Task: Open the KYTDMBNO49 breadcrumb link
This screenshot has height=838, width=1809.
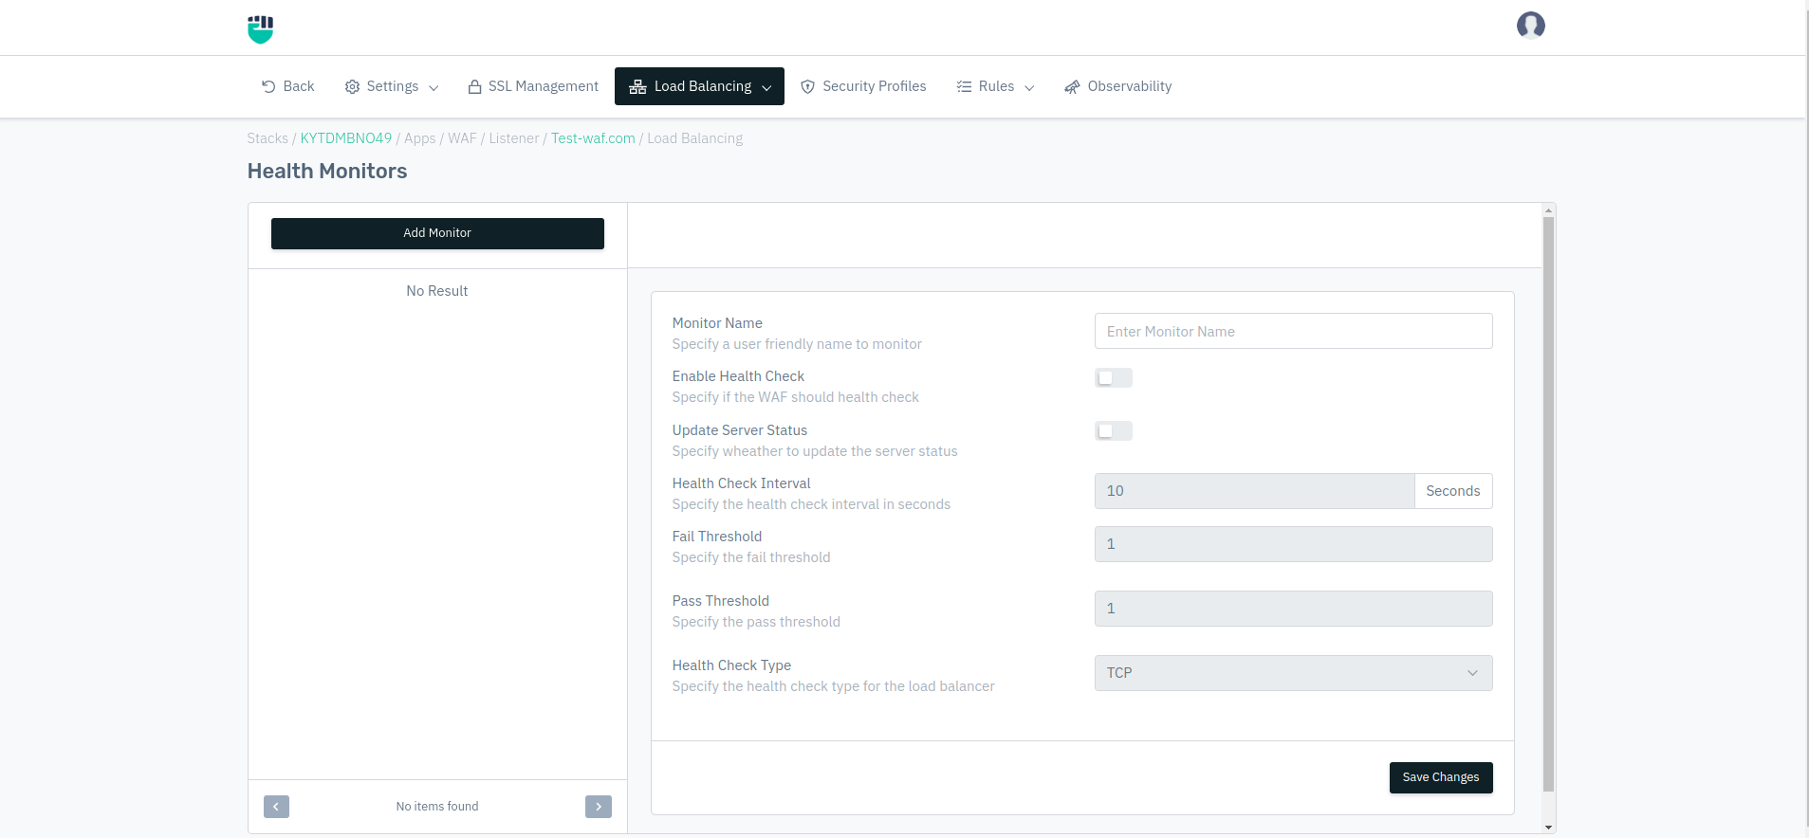Action: pyautogui.click(x=346, y=138)
